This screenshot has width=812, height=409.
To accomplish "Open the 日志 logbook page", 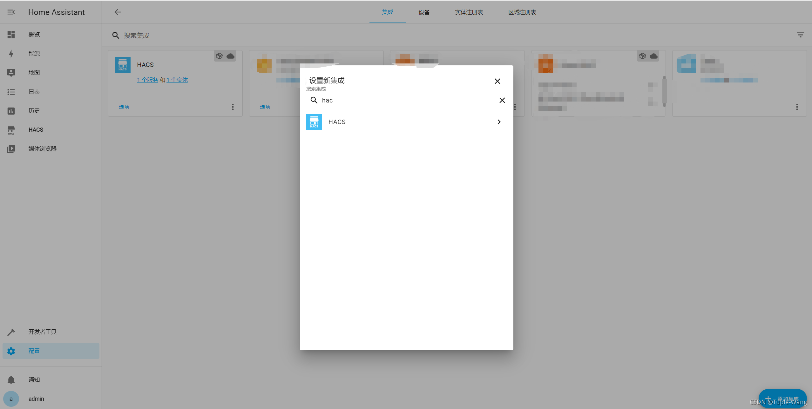I will [34, 92].
